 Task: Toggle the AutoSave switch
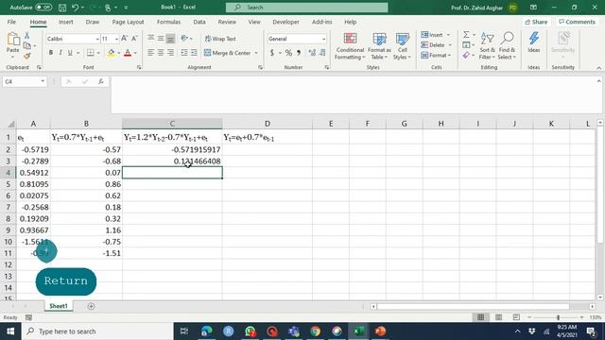(43, 7)
